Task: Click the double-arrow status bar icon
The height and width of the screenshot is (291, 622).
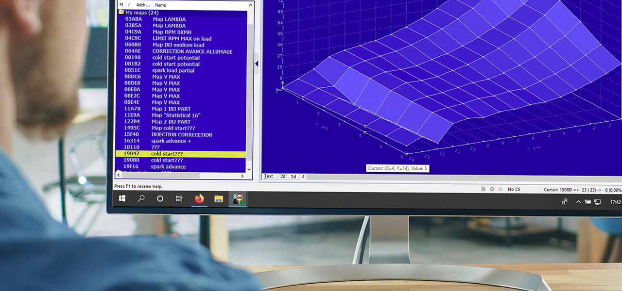Action: point(500,189)
